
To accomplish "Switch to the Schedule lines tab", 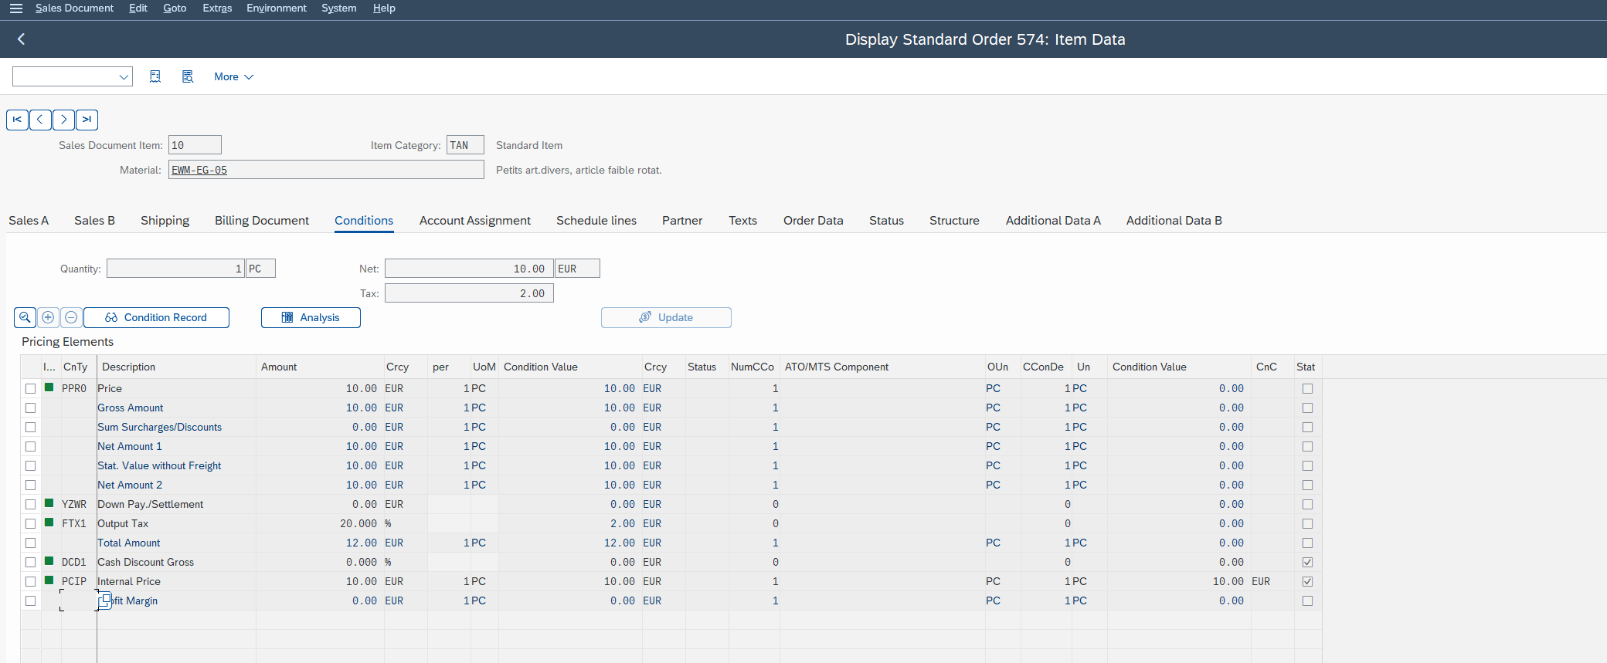I will (x=596, y=221).
